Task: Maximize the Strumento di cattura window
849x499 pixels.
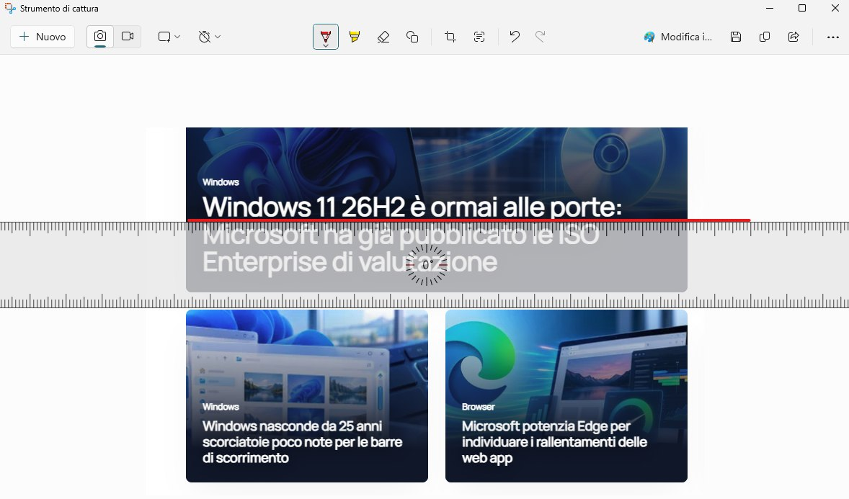Action: coord(802,8)
